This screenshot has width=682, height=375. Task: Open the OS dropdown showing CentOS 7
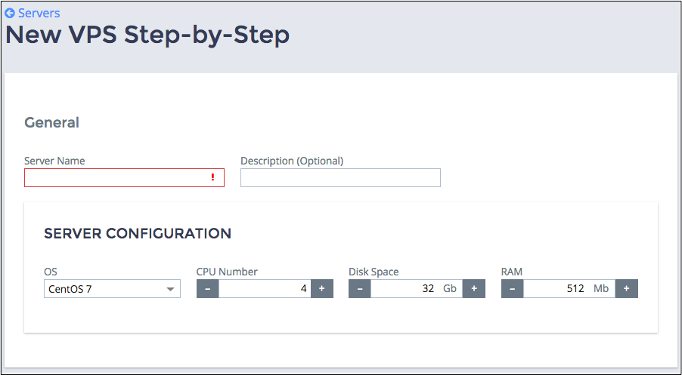pyautogui.click(x=112, y=289)
